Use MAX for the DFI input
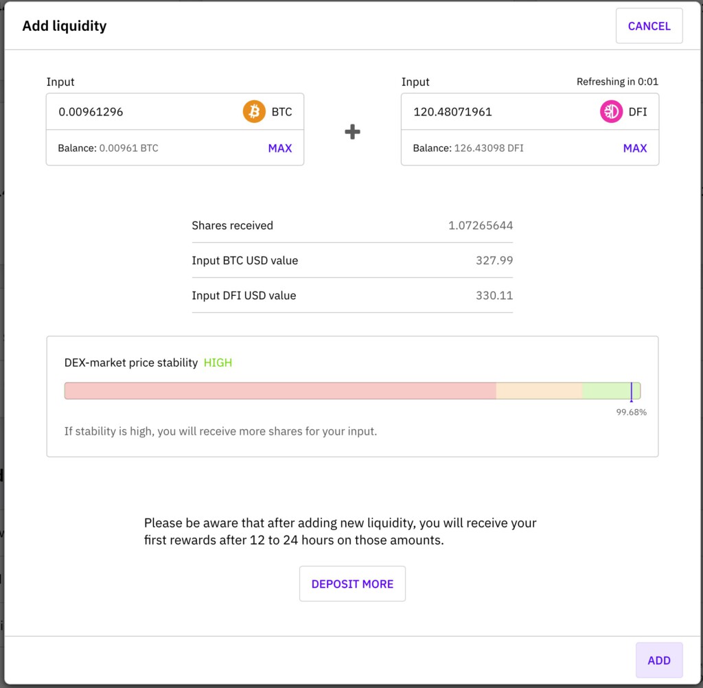 click(x=634, y=148)
